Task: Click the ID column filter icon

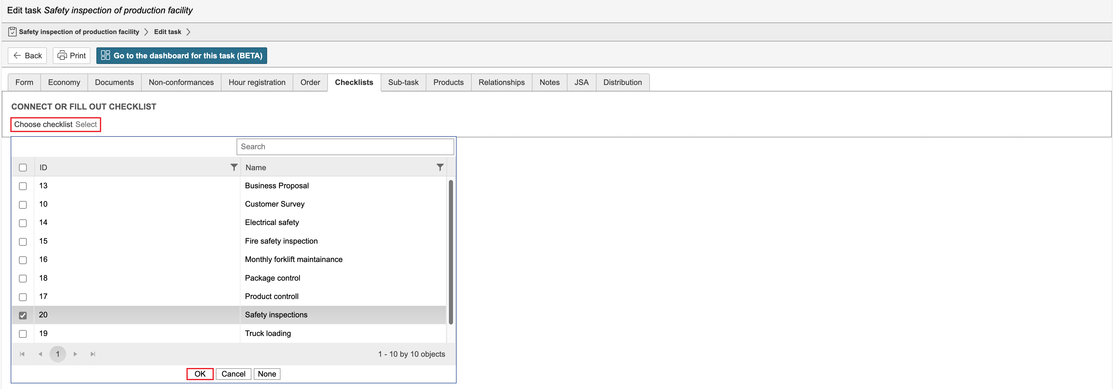Action: tap(234, 167)
